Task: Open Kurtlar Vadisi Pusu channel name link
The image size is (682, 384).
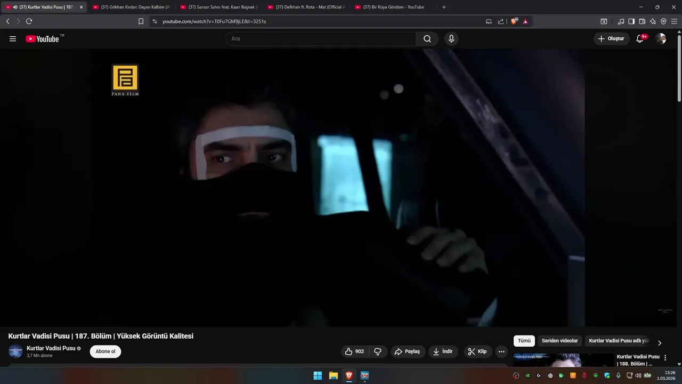Action: (51, 348)
